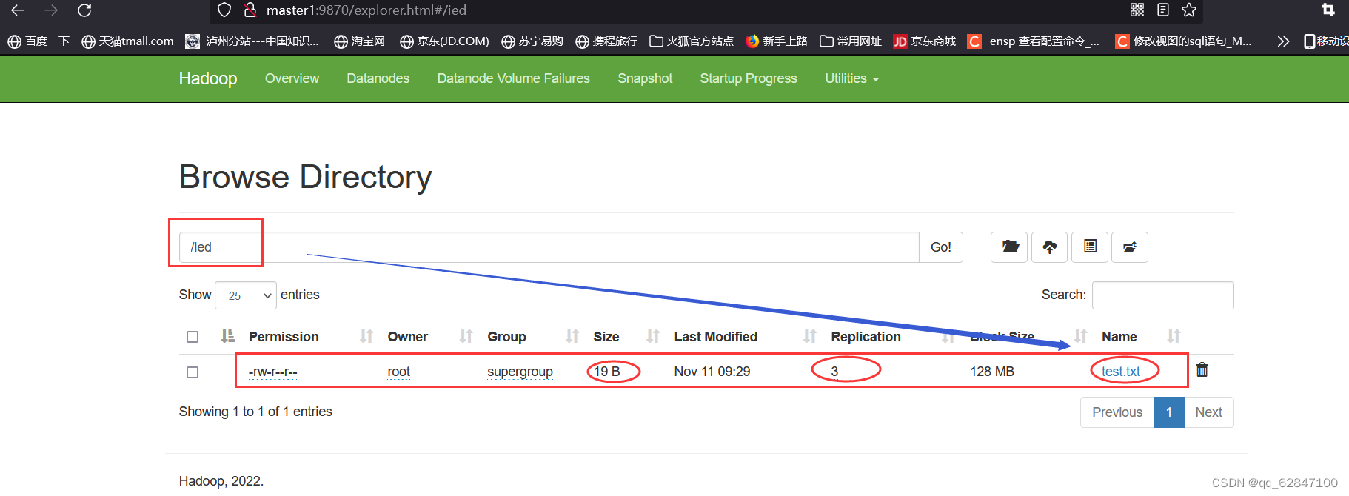Click the Previous pagination button
The width and height of the screenshot is (1349, 496).
point(1117,412)
